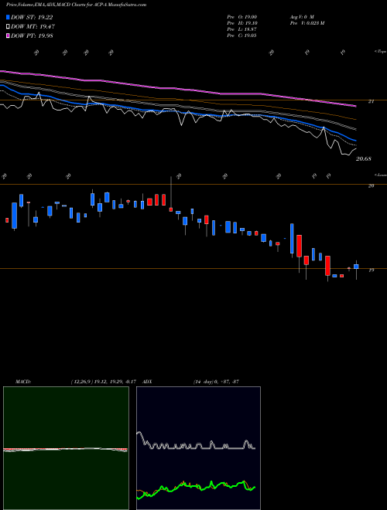Click the 'DOW MT: 19.47' legend text
Viewport: 387px width, 510px height.
(x=33, y=27)
